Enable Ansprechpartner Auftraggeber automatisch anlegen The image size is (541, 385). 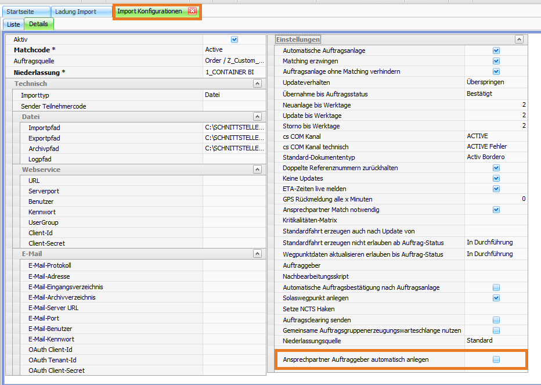pyautogui.click(x=496, y=360)
